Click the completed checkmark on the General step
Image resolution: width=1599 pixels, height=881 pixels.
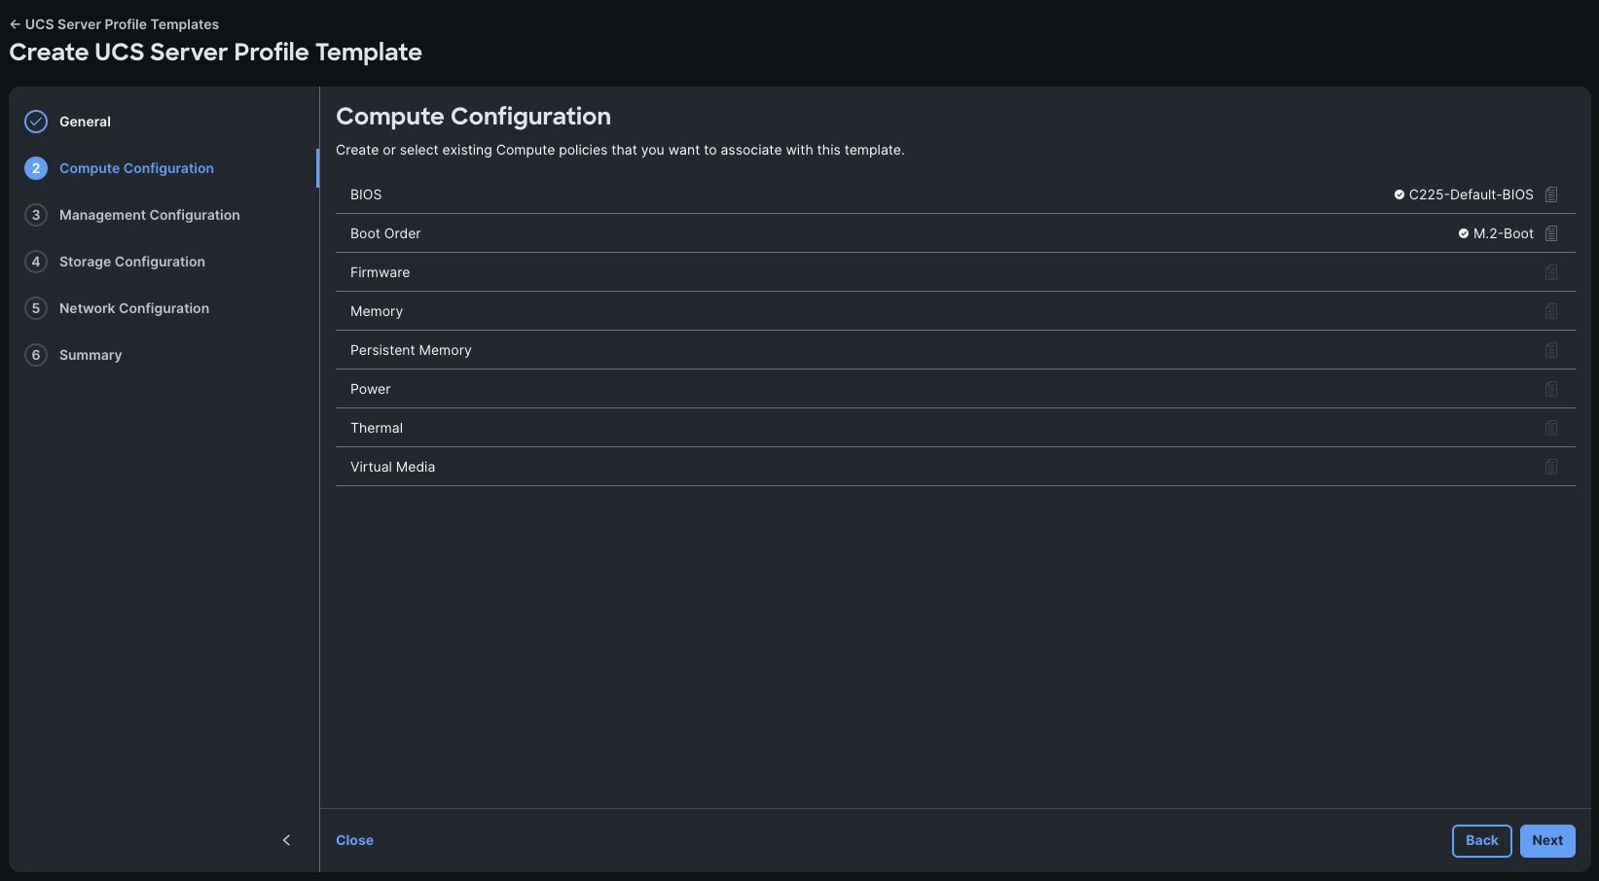click(x=35, y=121)
